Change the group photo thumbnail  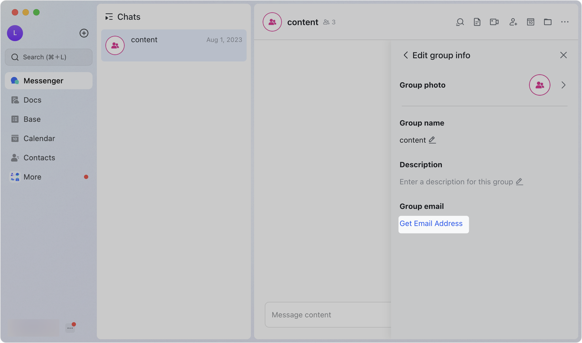[x=540, y=85]
